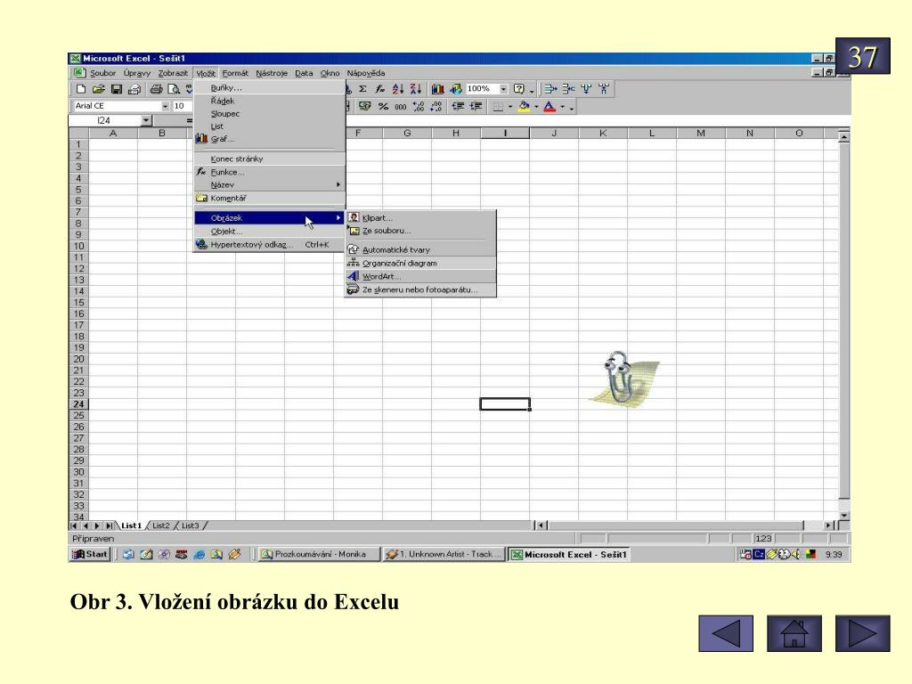The height and width of the screenshot is (684, 912).
Task: Click the Clippy Office Assistant character
Action: pyautogui.click(x=623, y=378)
